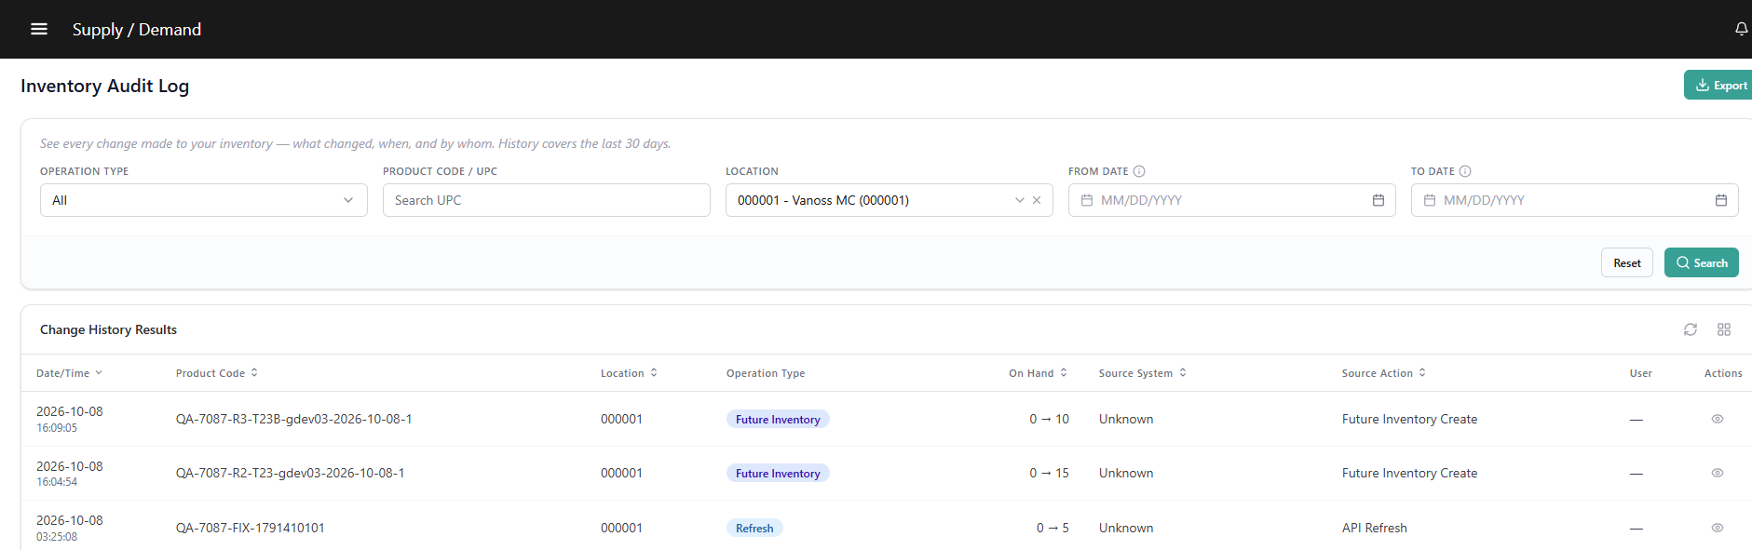1752x550 pixels.
Task: Select product code QA-7087-R3-T23B-gdev03-2026-10-08-1
Action: [x=294, y=419]
